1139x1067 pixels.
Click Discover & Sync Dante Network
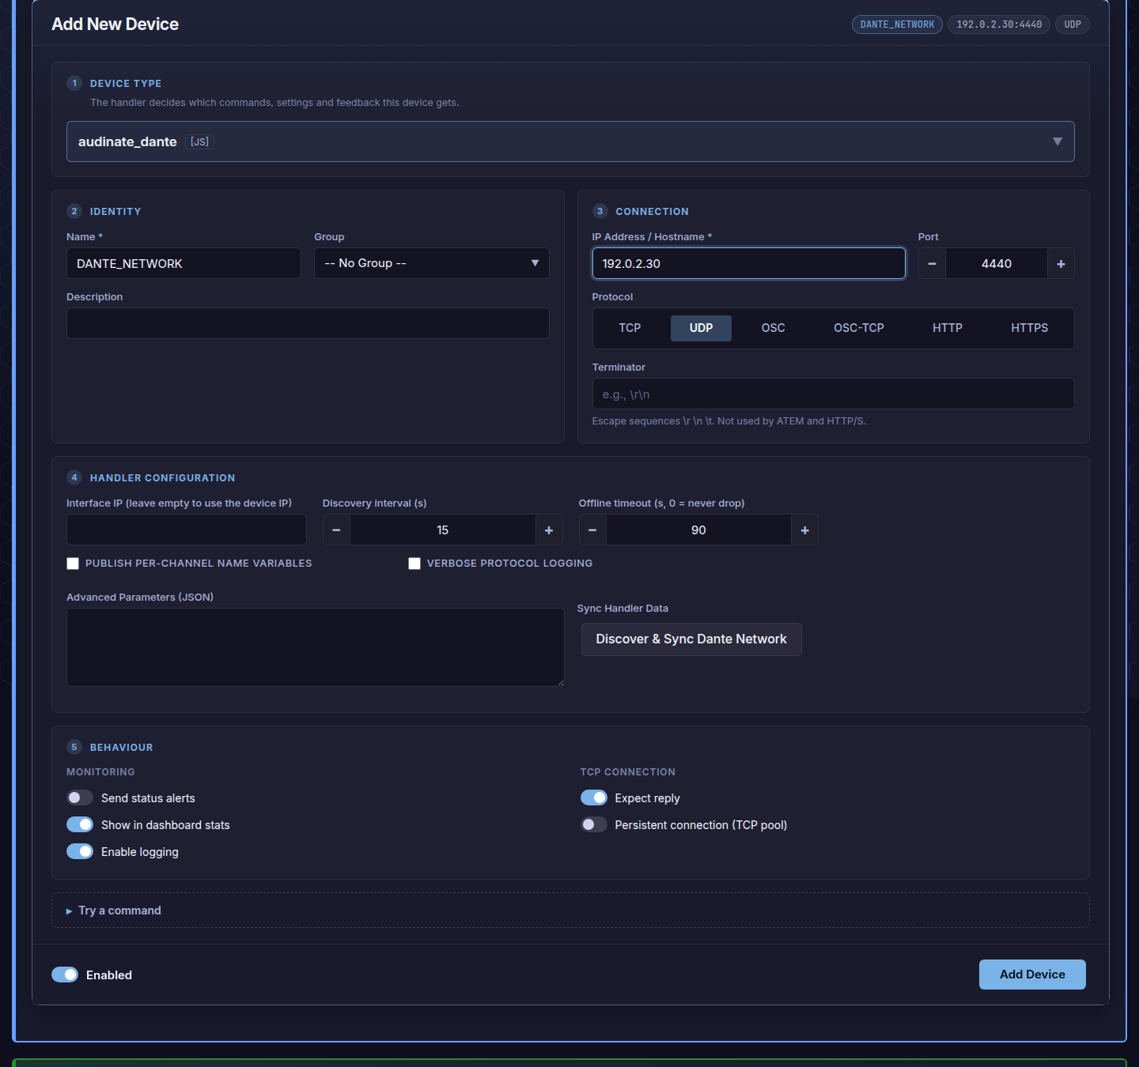pyautogui.click(x=691, y=639)
